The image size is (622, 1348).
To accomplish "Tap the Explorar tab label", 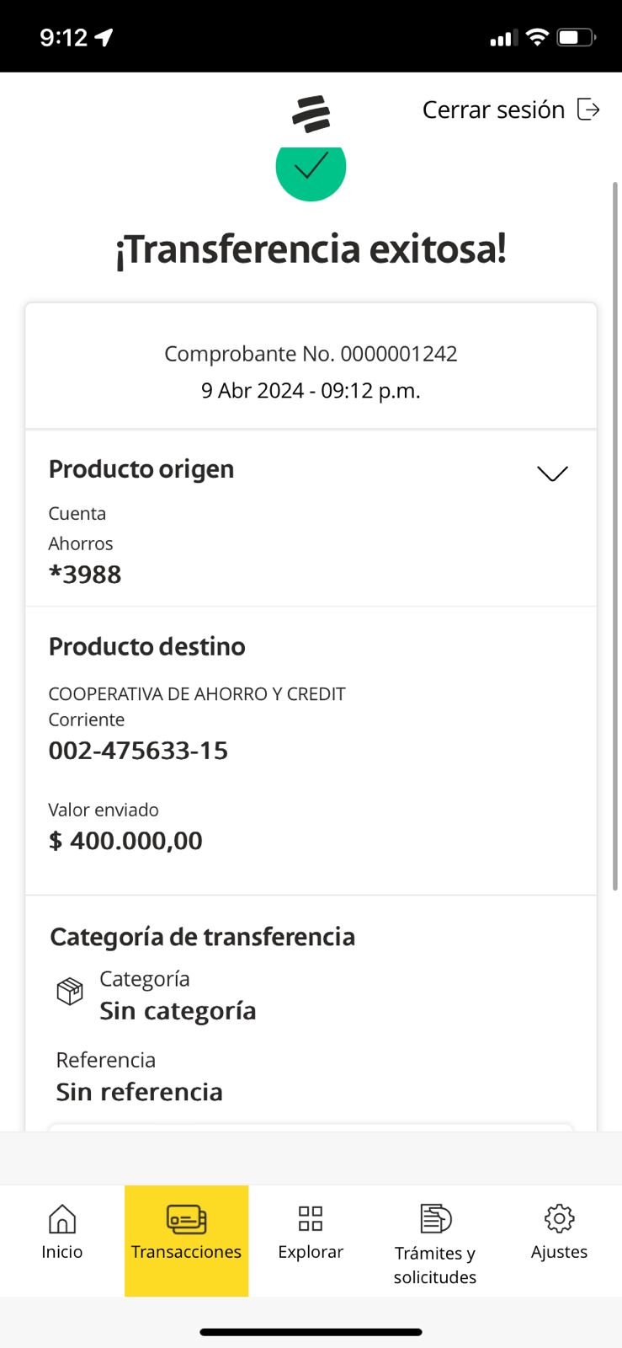I will click(311, 1252).
